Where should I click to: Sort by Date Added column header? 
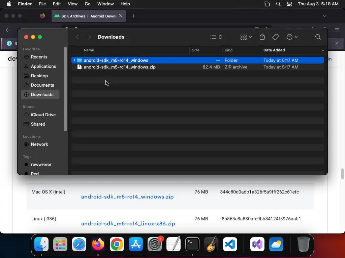pos(274,50)
